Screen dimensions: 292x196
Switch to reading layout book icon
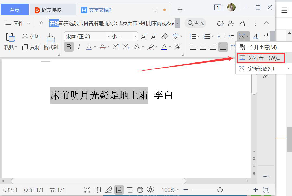(x=98, y=190)
